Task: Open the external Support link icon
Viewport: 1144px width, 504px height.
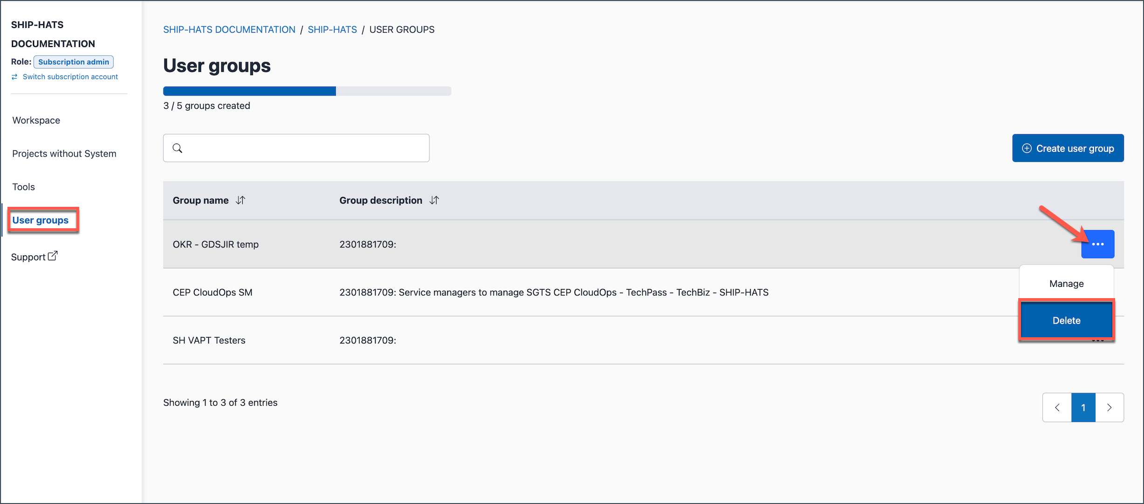Action: [53, 256]
